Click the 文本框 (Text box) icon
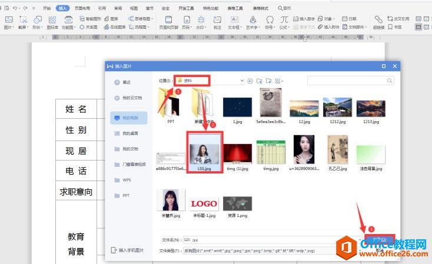 tap(234, 22)
